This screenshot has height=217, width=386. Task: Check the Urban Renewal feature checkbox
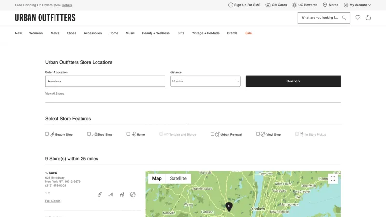coord(212,134)
